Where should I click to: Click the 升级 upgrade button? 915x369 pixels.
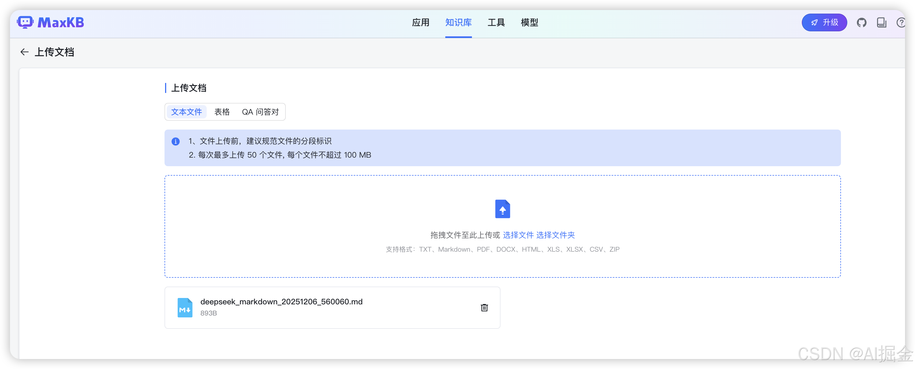point(824,22)
